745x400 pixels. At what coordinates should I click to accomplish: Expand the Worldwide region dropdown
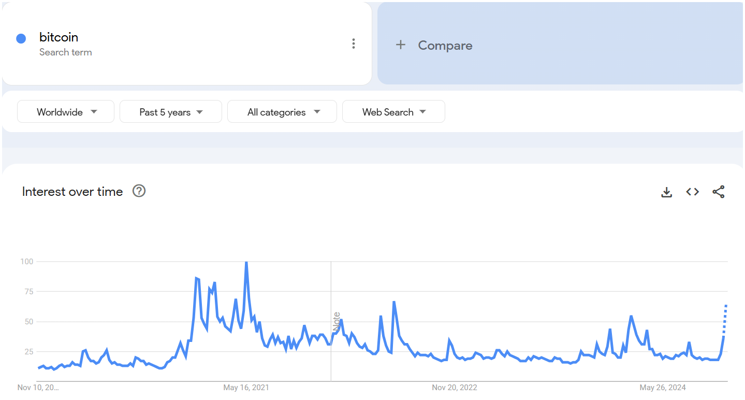[x=66, y=111]
